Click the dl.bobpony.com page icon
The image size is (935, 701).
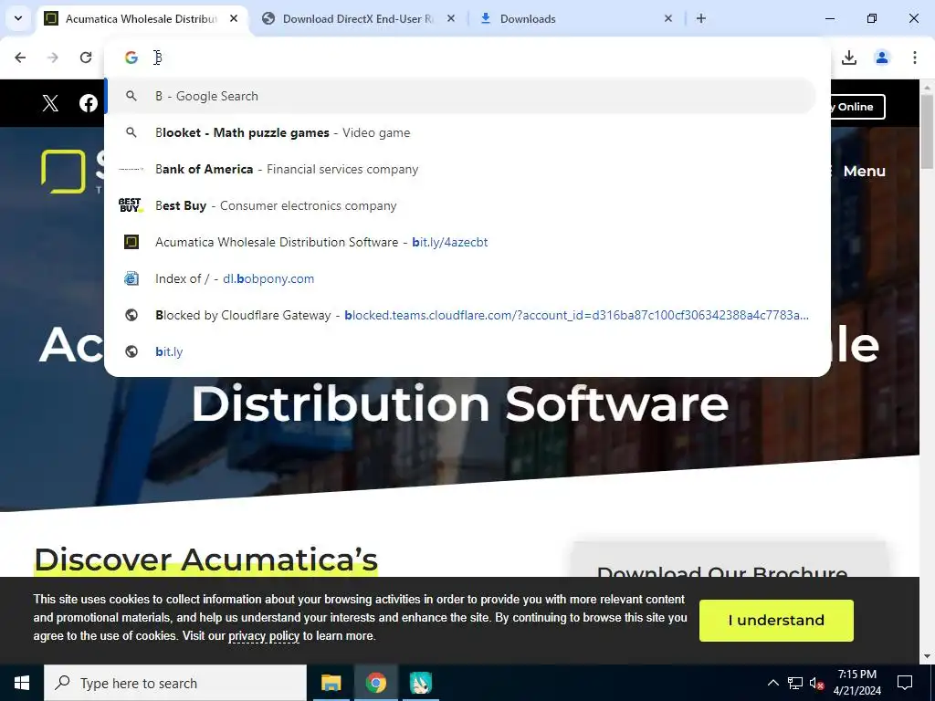pyautogui.click(x=131, y=278)
